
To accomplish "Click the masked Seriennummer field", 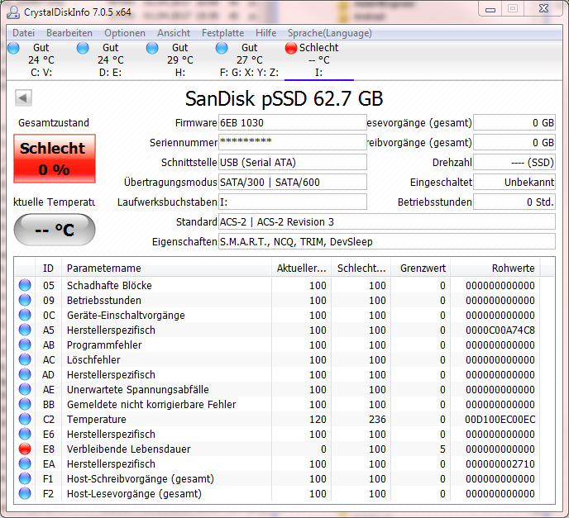I will pos(293,142).
